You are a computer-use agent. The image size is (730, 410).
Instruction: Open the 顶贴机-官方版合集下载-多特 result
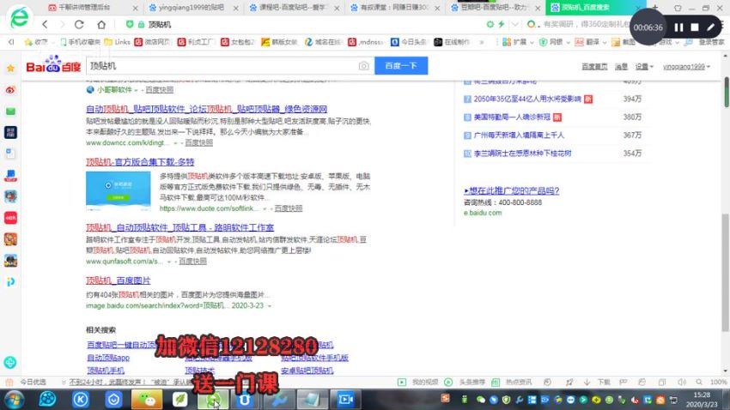(x=140, y=162)
